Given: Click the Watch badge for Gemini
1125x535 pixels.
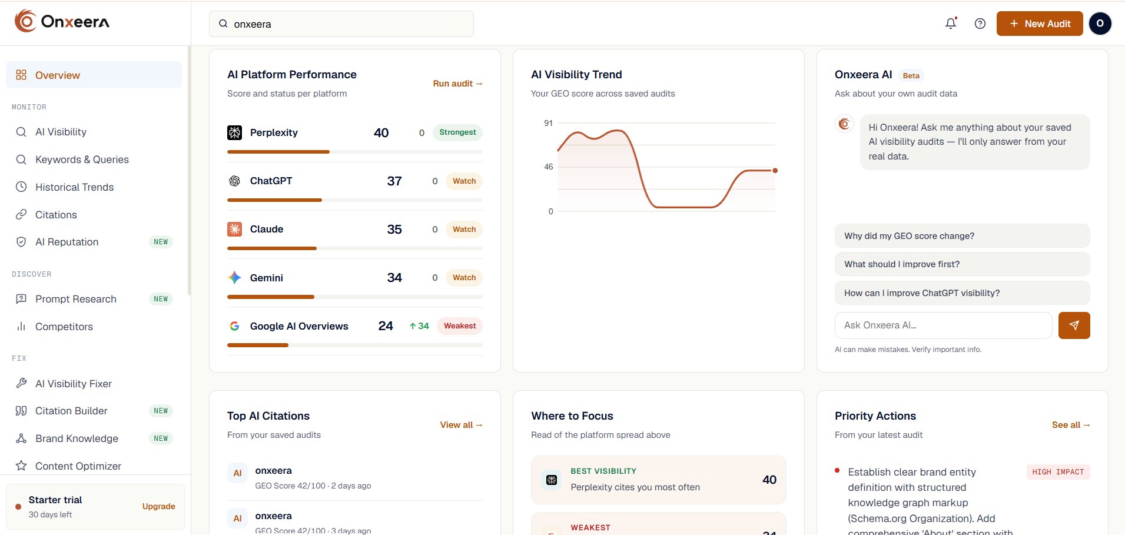Looking at the screenshot, I should point(464,277).
